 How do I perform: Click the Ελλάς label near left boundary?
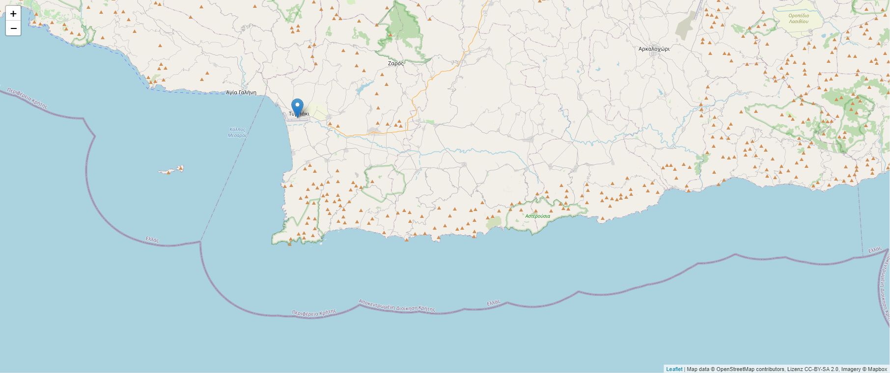152,240
